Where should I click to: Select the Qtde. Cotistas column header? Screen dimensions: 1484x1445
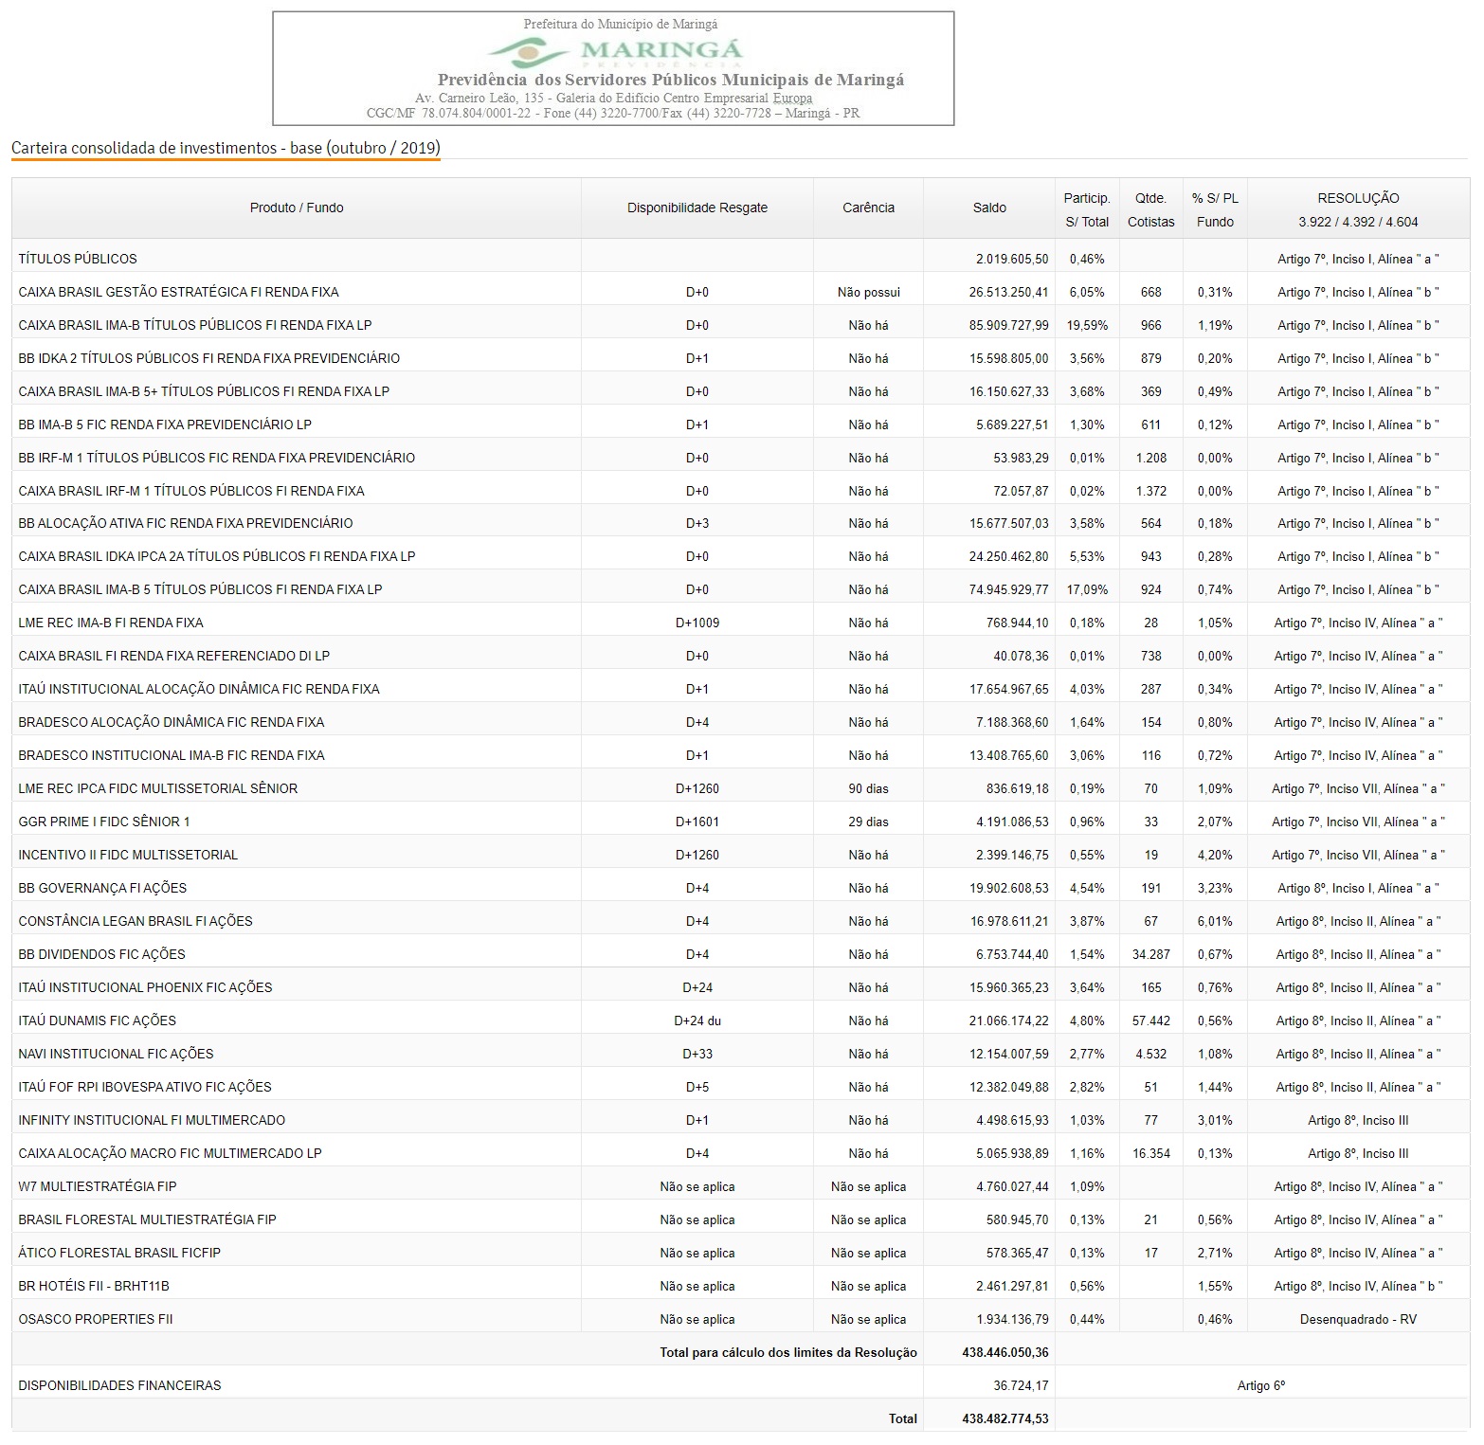pos(1150,209)
